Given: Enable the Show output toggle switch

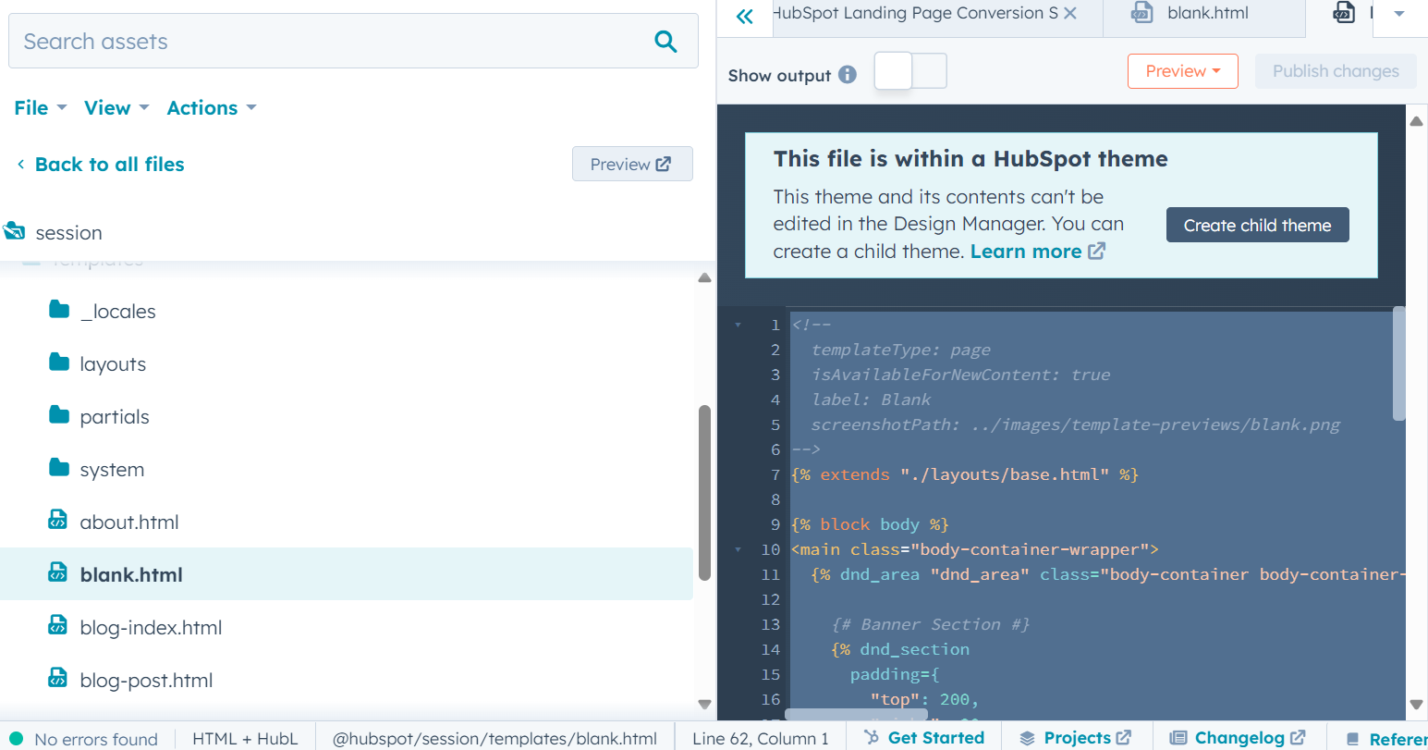Looking at the screenshot, I should [910, 70].
